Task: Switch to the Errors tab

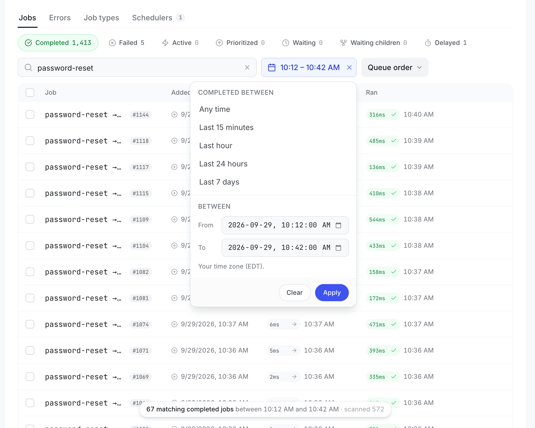Action: (60, 18)
